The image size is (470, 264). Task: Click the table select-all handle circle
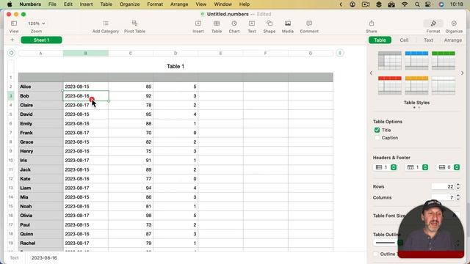(x=12, y=53)
